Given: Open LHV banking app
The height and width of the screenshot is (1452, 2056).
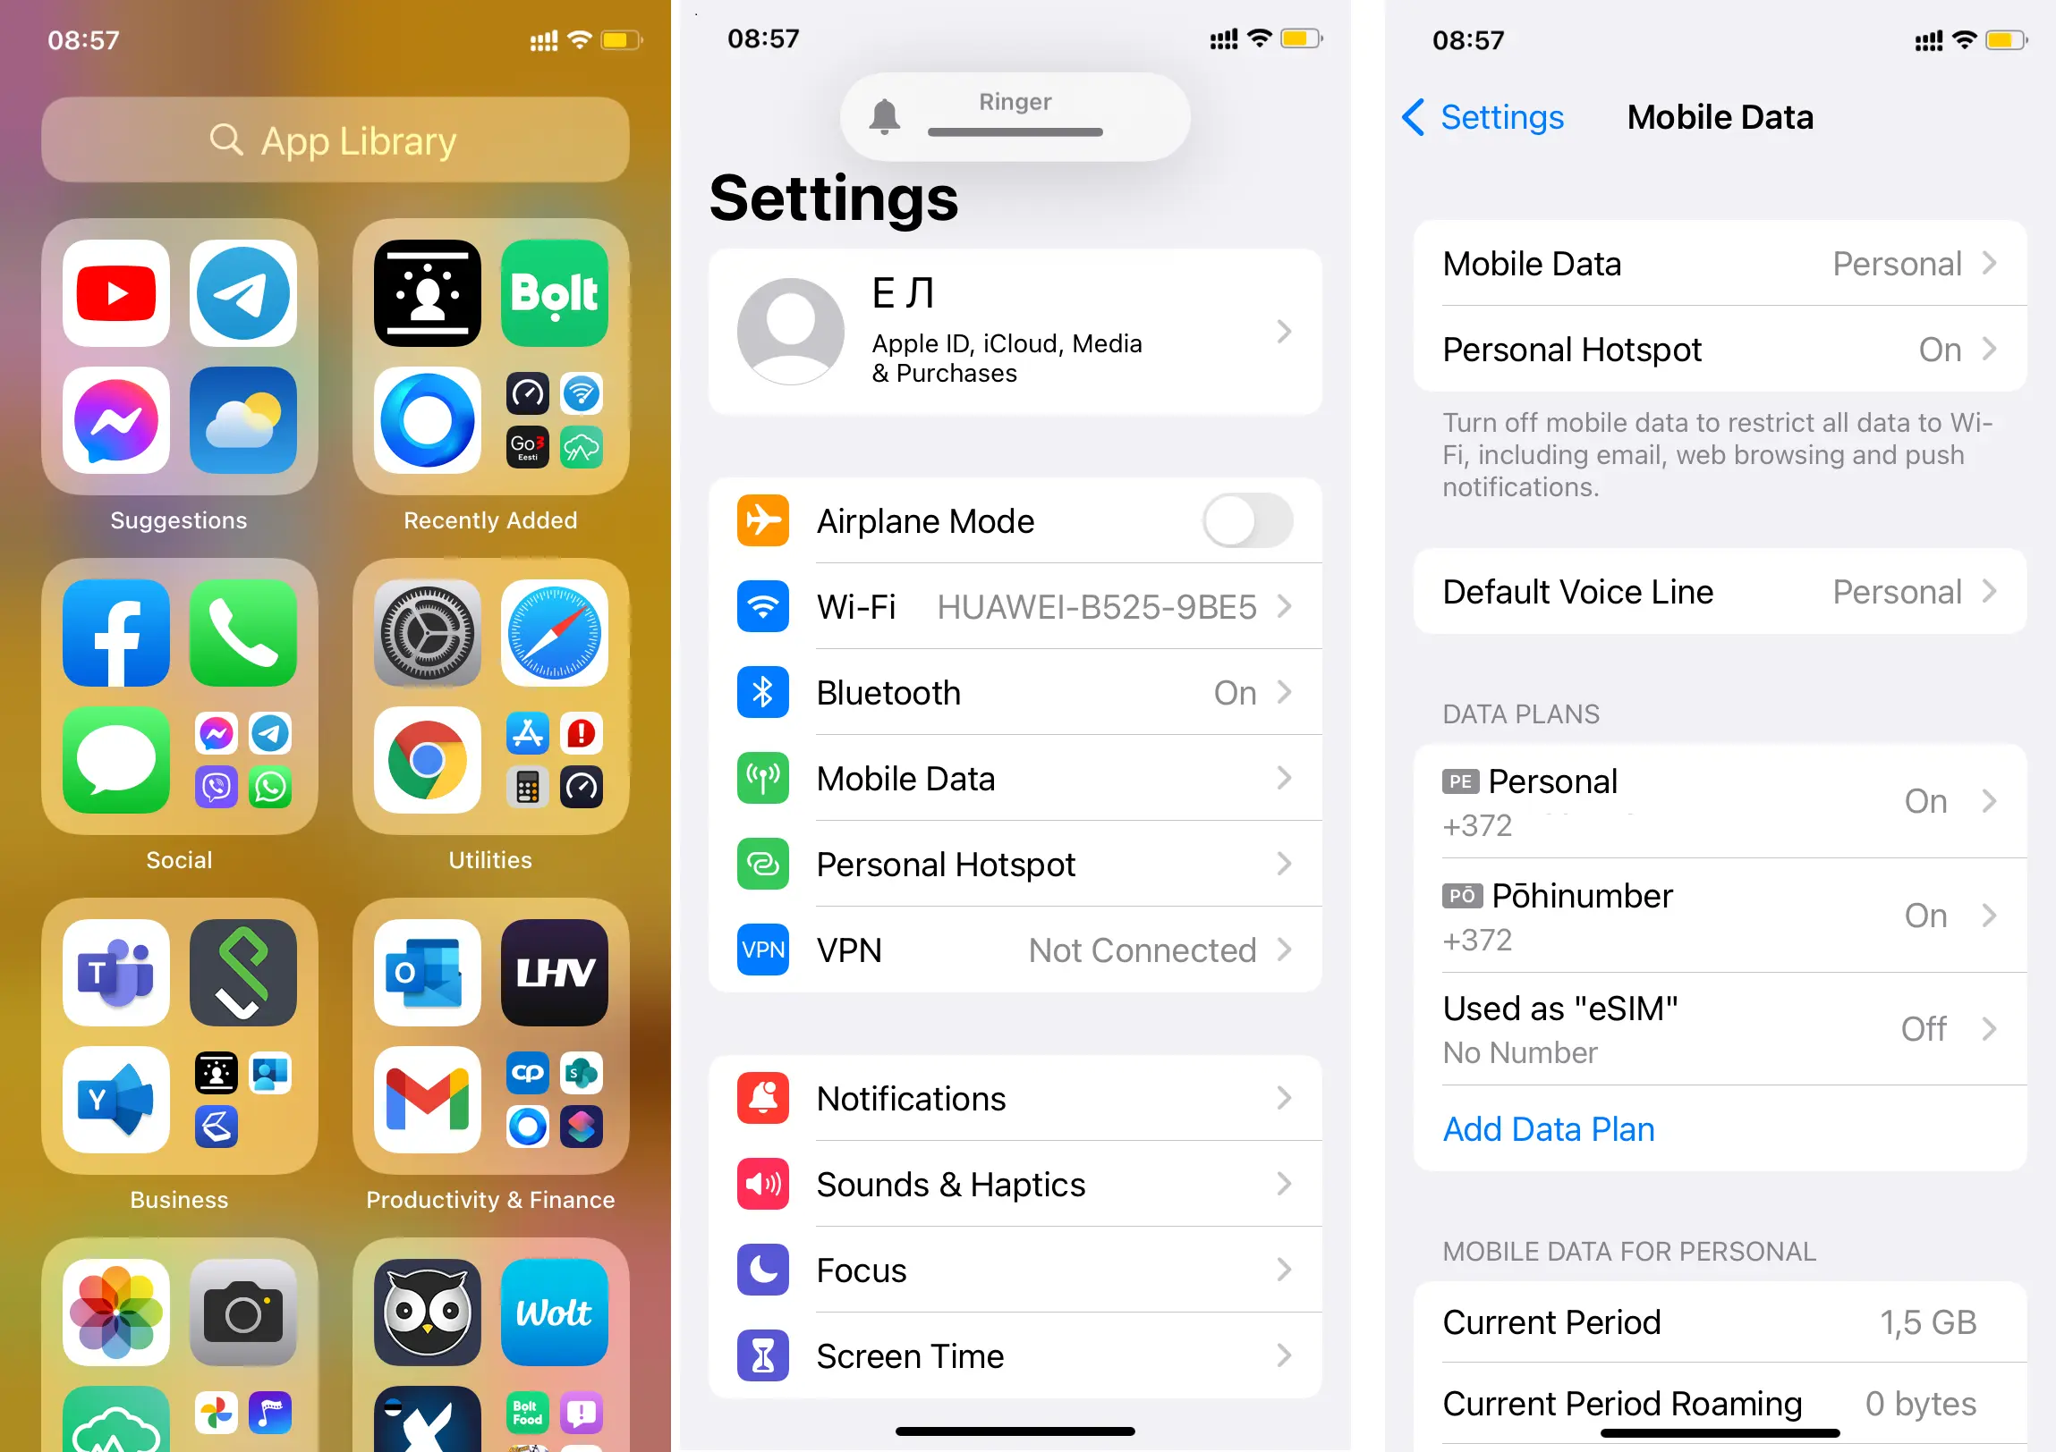Looking at the screenshot, I should click(x=553, y=971).
